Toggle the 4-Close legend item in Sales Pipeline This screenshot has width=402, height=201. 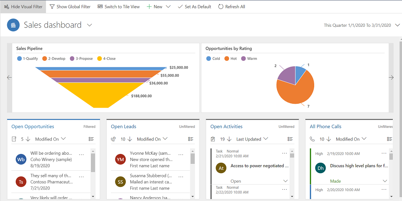click(x=106, y=58)
